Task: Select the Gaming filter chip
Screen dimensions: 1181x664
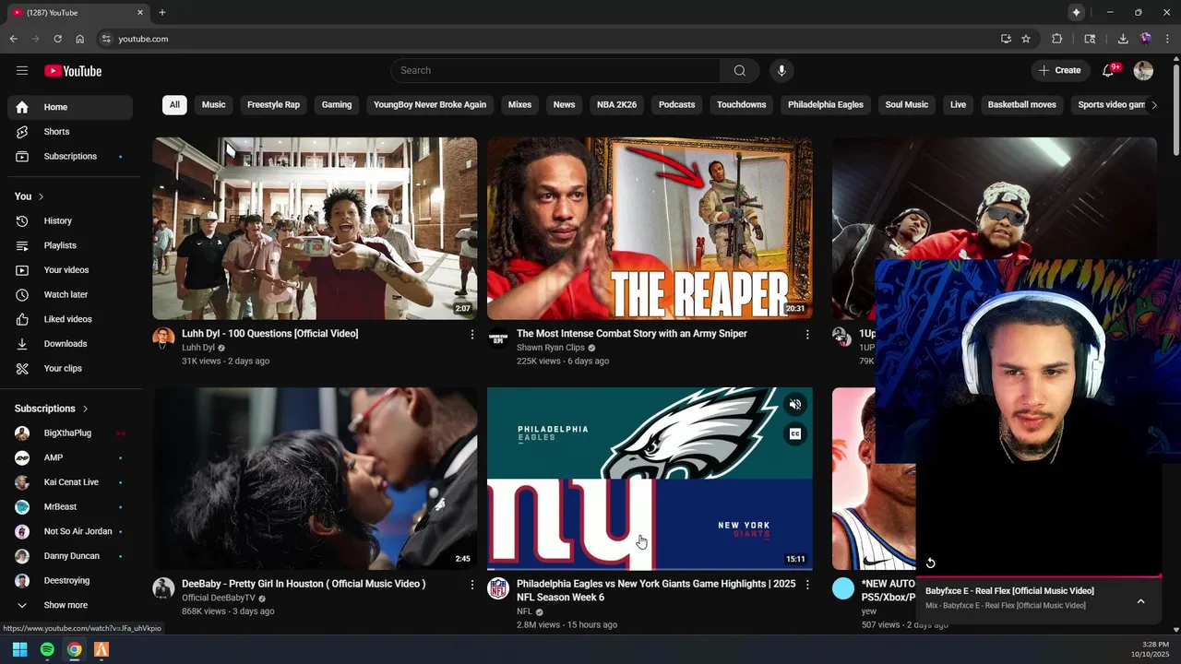Action: (337, 104)
